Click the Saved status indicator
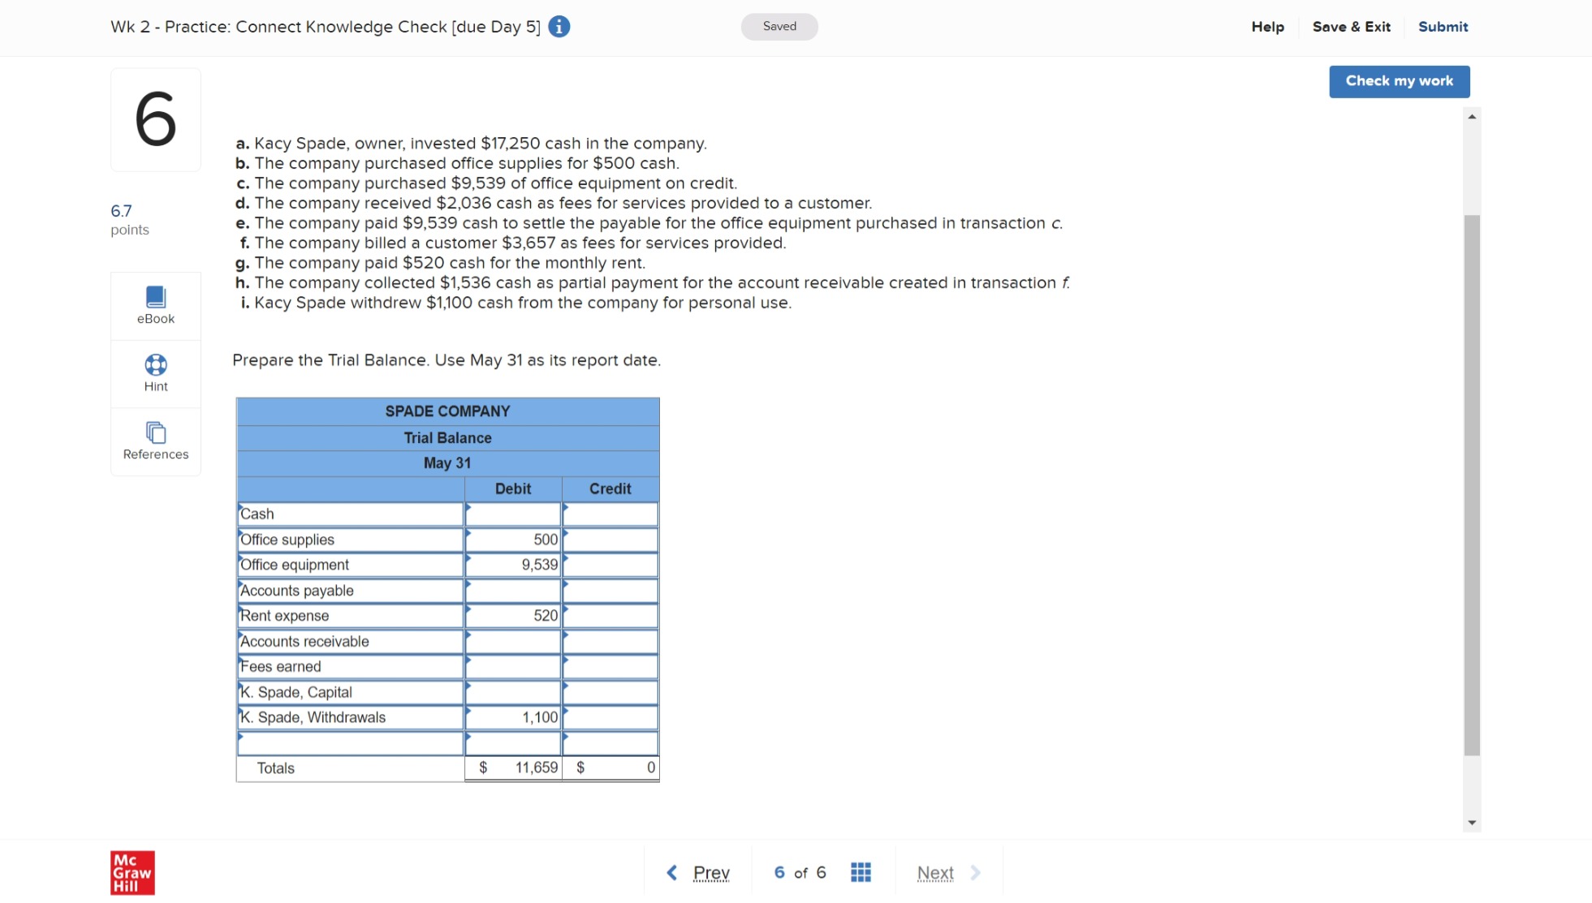The width and height of the screenshot is (1592, 903). pyautogui.click(x=779, y=26)
